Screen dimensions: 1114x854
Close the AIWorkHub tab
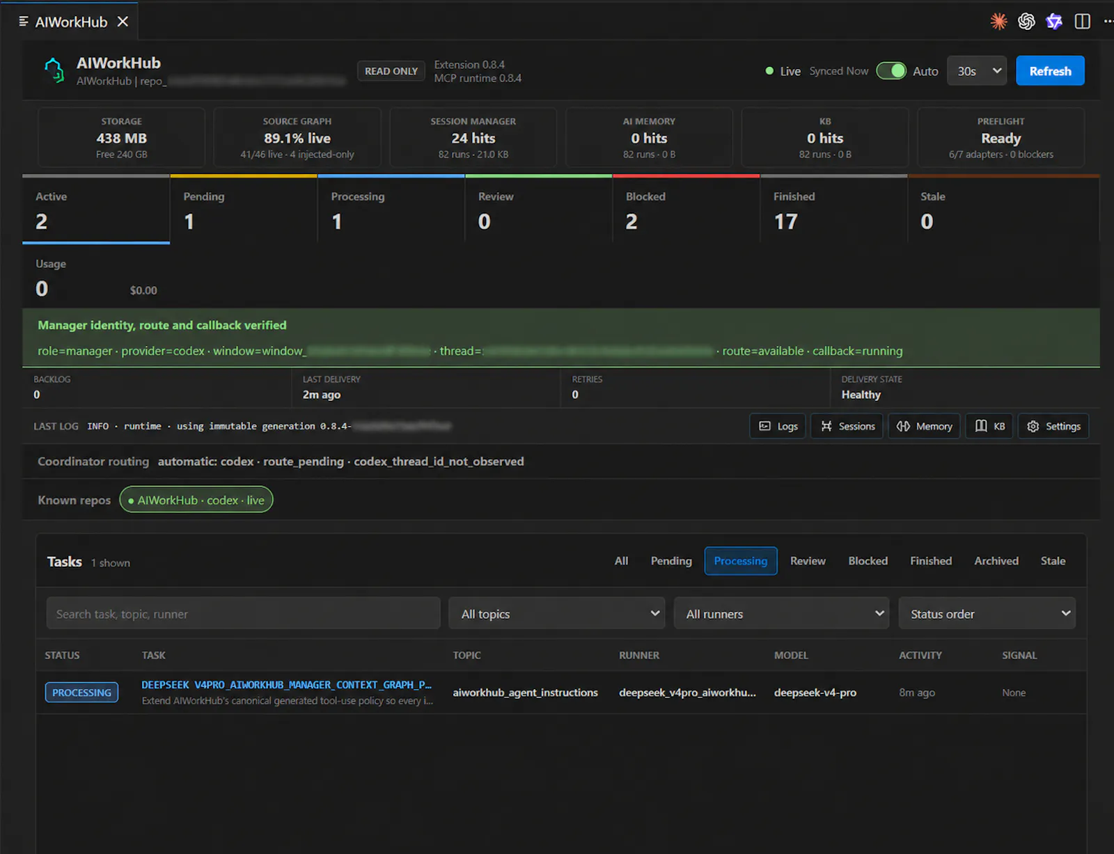[123, 22]
